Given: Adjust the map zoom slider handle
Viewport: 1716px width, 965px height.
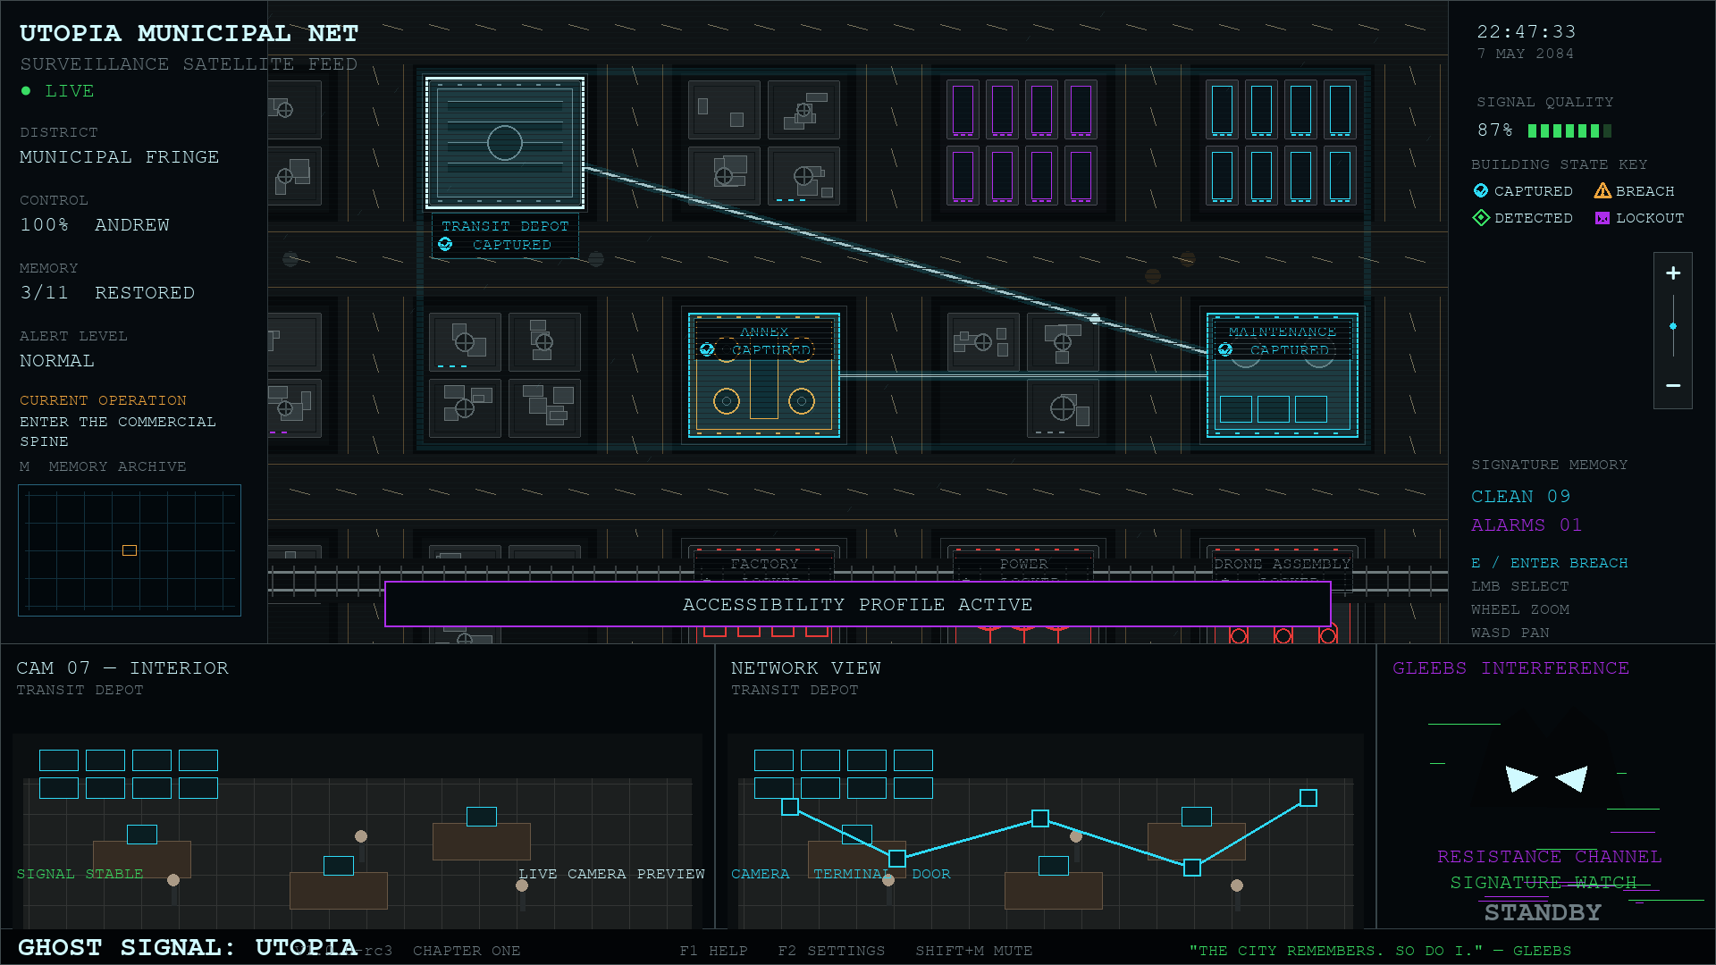Looking at the screenshot, I should pyautogui.click(x=1673, y=326).
